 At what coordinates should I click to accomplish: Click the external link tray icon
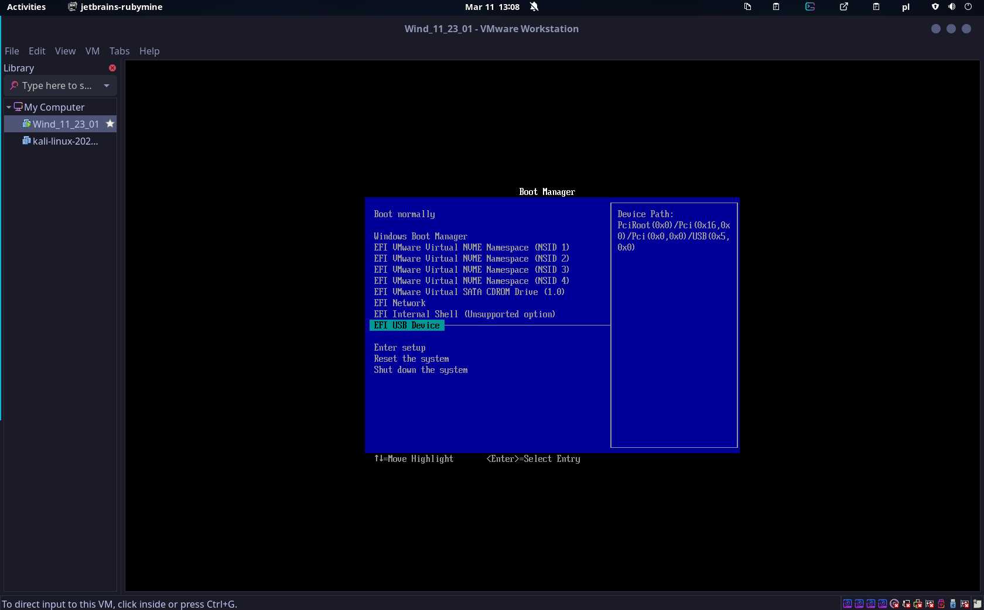844,7
